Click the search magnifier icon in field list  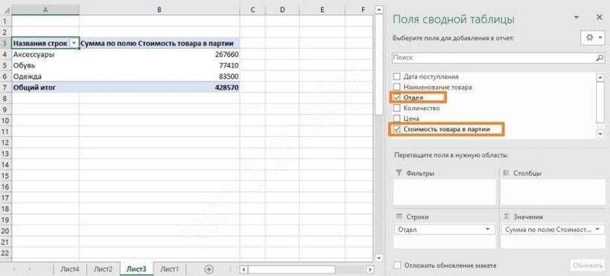click(600, 58)
